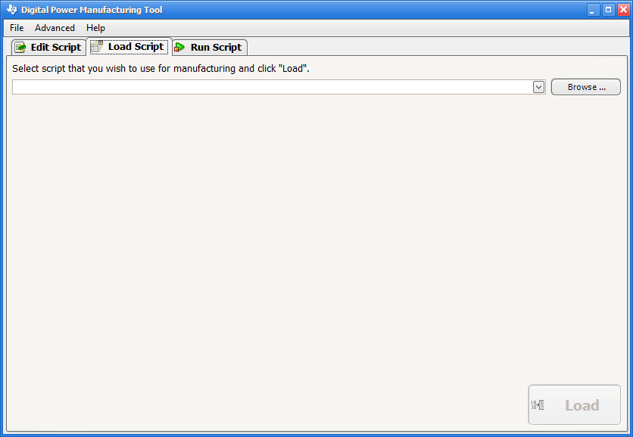Focus the script path text field

(x=273, y=87)
